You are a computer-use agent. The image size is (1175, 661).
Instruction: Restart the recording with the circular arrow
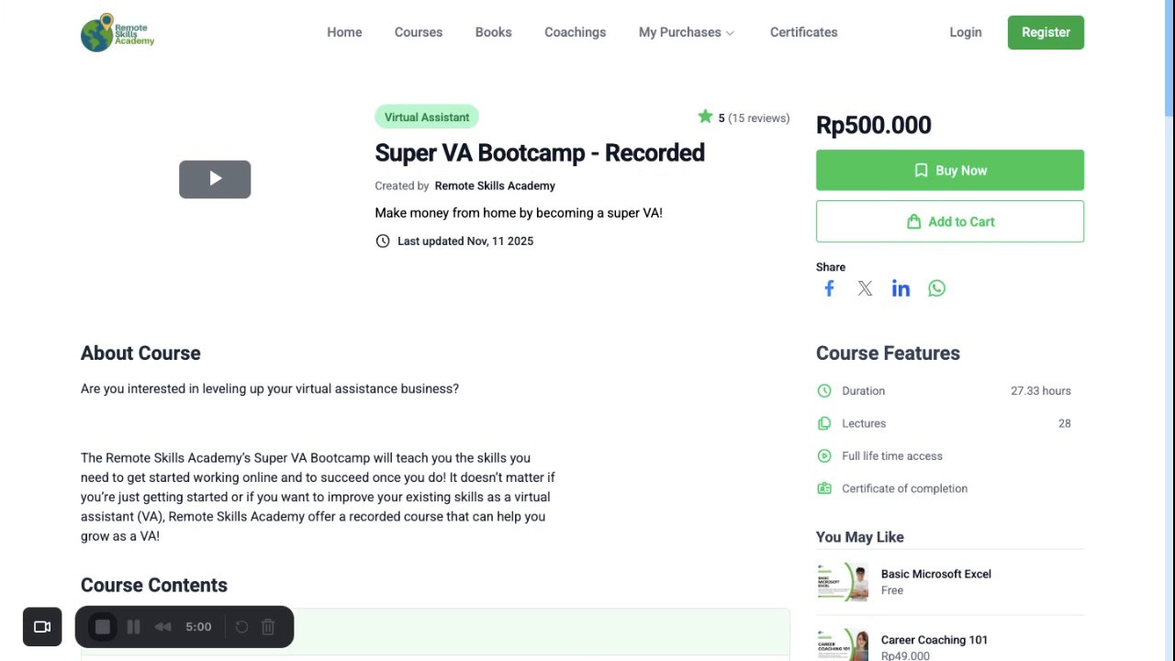click(241, 627)
